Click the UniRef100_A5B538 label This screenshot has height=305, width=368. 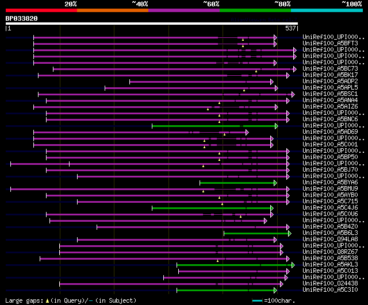tap(330, 258)
